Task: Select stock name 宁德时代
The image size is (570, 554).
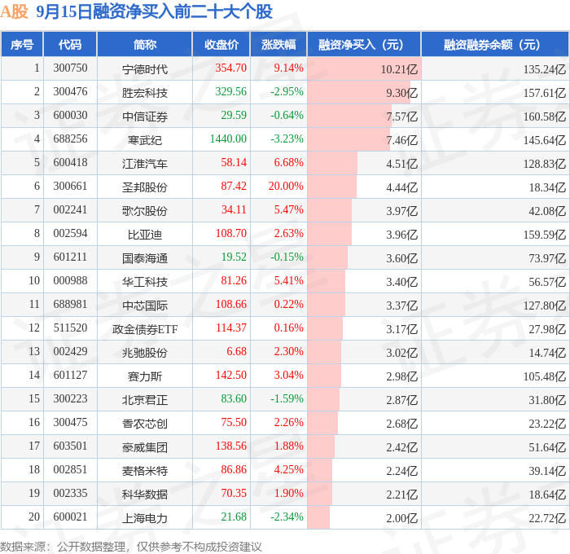Action: pos(145,69)
